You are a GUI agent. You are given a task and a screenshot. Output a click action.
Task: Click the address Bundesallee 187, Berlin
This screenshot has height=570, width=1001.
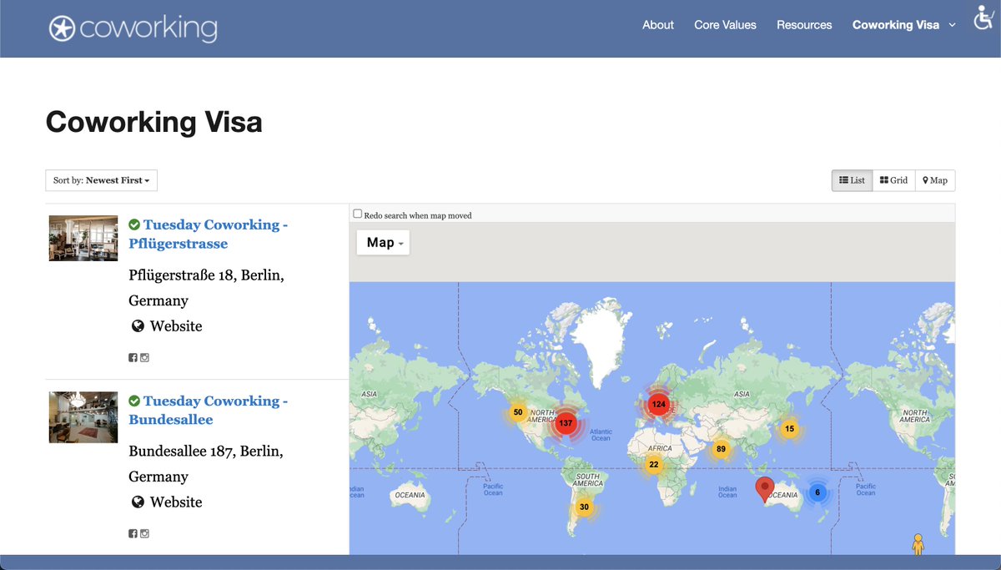point(206,464)
